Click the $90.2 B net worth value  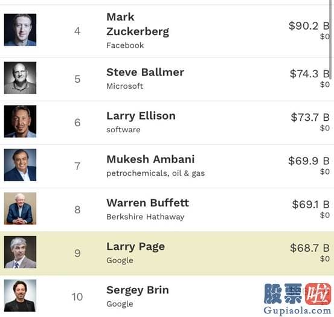[x=309, y=26]
